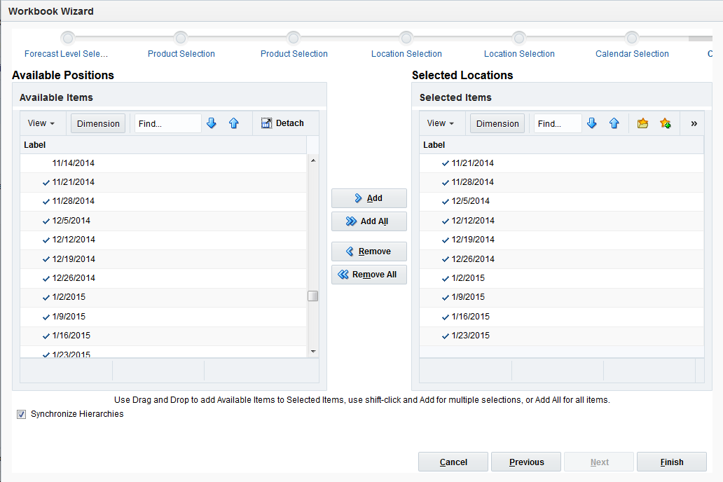Click Find Previous up arrow in Selected Items

[x=614, y=123]
